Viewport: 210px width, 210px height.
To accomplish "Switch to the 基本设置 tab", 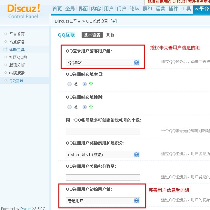I will pos(92,35).
